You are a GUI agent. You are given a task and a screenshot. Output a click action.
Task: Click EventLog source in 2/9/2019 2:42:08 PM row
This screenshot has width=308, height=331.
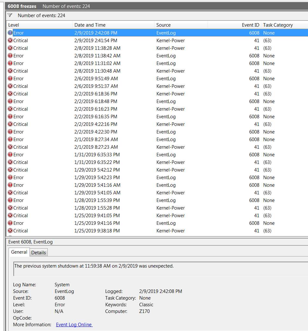point(166,33)
